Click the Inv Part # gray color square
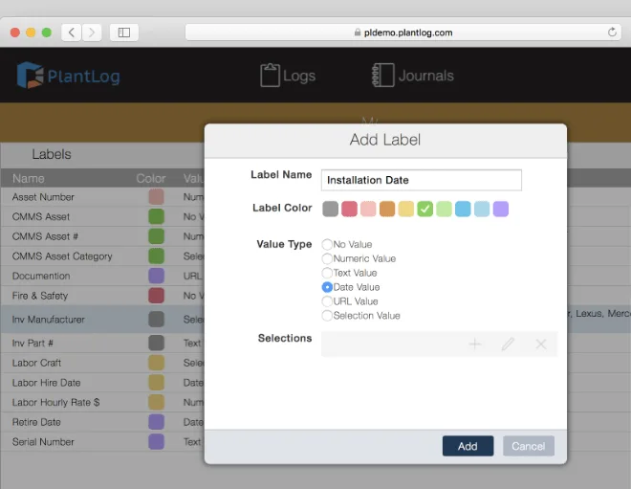Viewport: 631px width, 489px height. (156, 344)
